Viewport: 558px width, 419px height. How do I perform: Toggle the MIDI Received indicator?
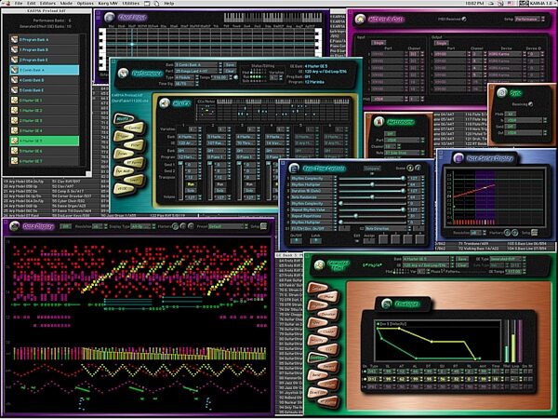click(464, 19)
